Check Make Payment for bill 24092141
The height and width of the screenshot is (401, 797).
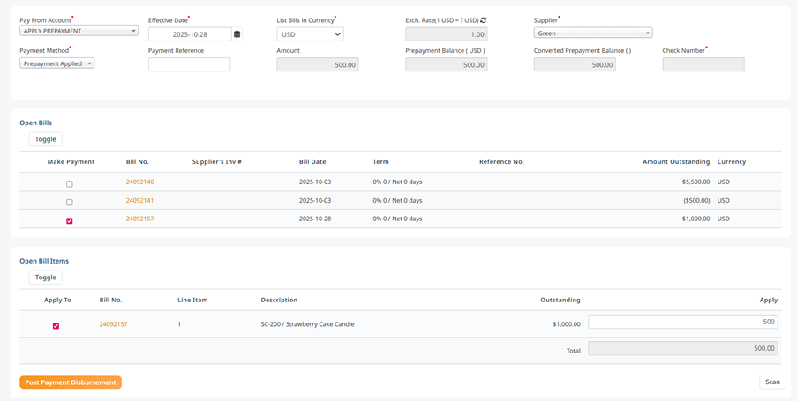click(x=70, y=202)
